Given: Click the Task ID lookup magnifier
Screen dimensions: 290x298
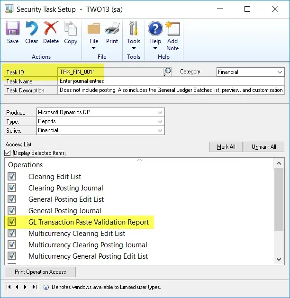Looking at the screenshot, I should [167, 72].
